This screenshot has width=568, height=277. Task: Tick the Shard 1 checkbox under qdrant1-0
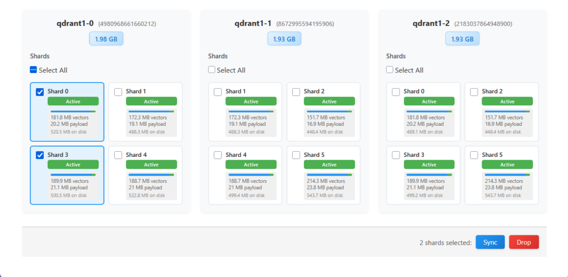point(118,92)
